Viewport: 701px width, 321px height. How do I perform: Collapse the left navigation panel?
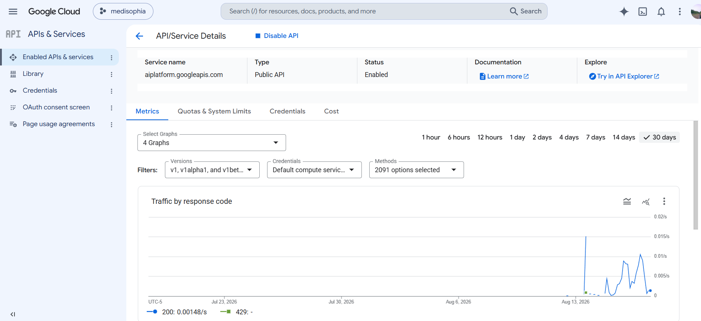point(13,314)
